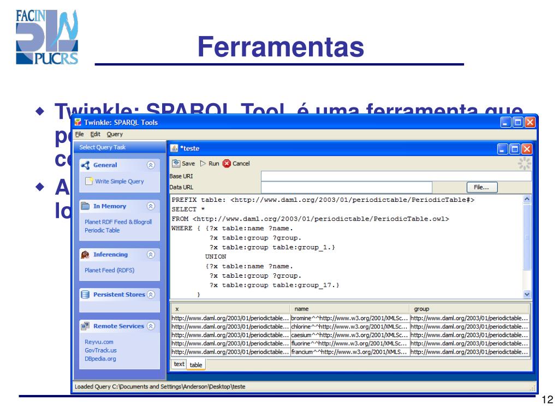This screenshot has width=559, height=419.
Task: Click the x cell in bromine row
Action: coord(230,318)
